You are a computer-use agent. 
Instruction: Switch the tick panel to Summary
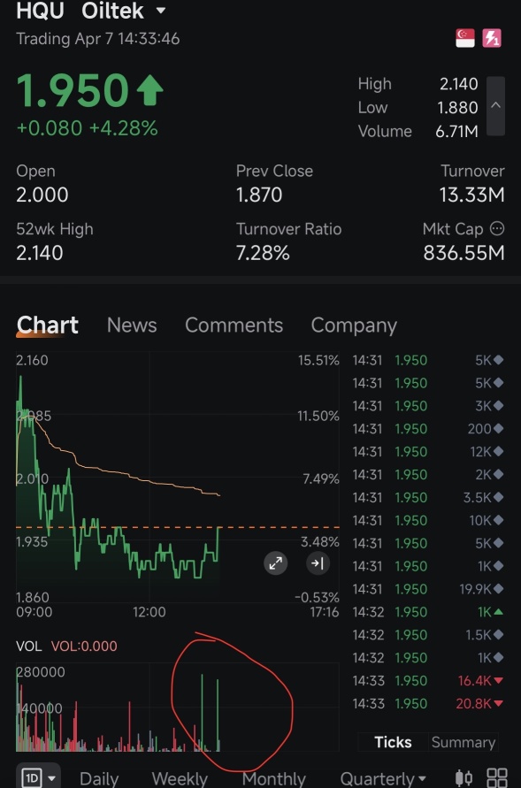tap(464, 742)
